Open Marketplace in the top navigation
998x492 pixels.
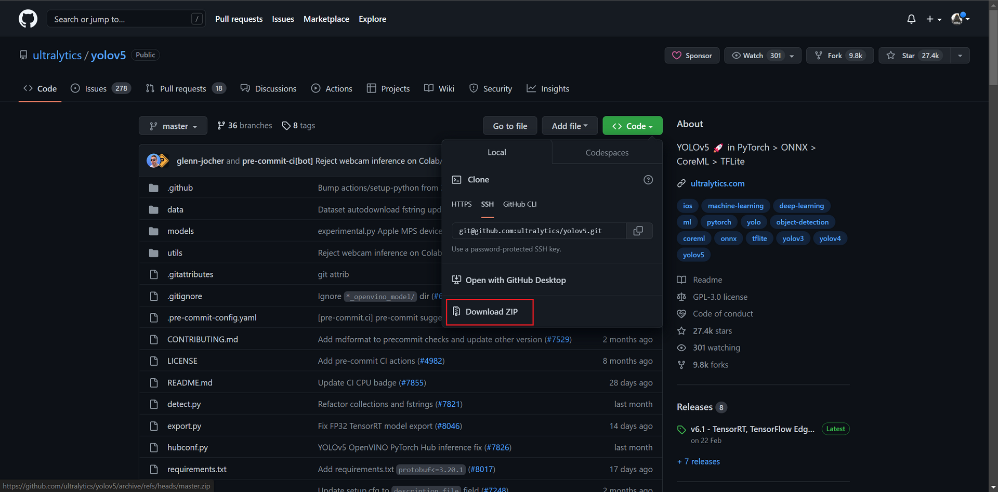[x=326, y=19]
